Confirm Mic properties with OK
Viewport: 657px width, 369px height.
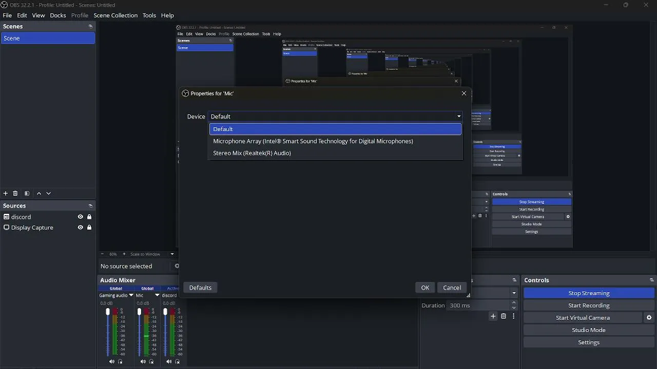pyautogui.click(x=425, y=288)
